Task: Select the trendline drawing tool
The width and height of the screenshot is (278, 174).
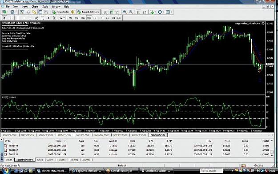Action: [30, 18]
